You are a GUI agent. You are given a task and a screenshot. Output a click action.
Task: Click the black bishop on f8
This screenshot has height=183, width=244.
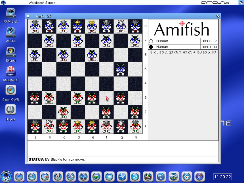[x=106, y=26]
